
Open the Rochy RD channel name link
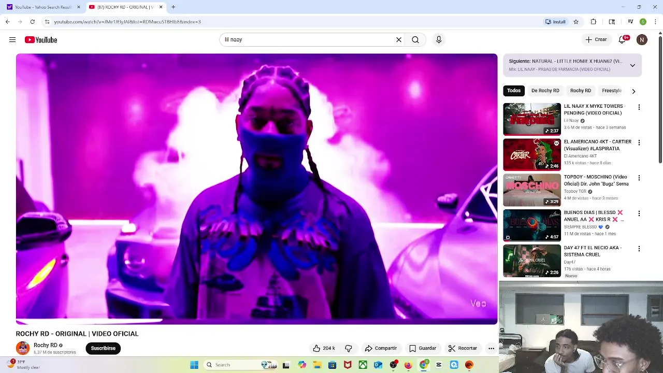46,345
